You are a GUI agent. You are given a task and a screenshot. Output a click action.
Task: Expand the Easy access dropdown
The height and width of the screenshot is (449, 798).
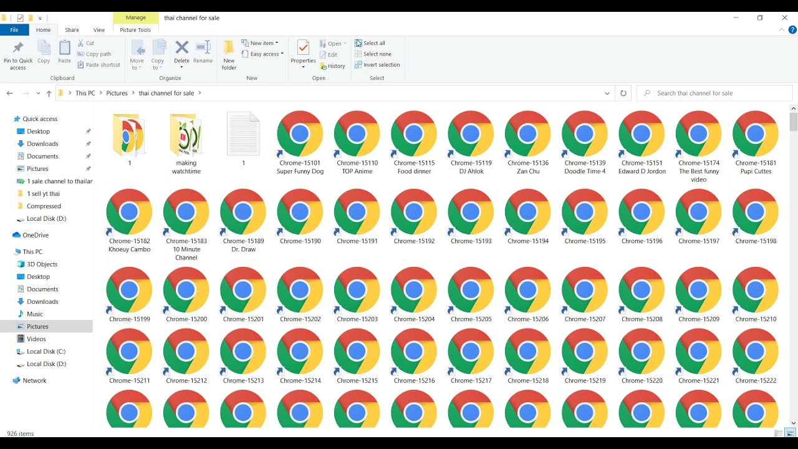tap(262, 54)
